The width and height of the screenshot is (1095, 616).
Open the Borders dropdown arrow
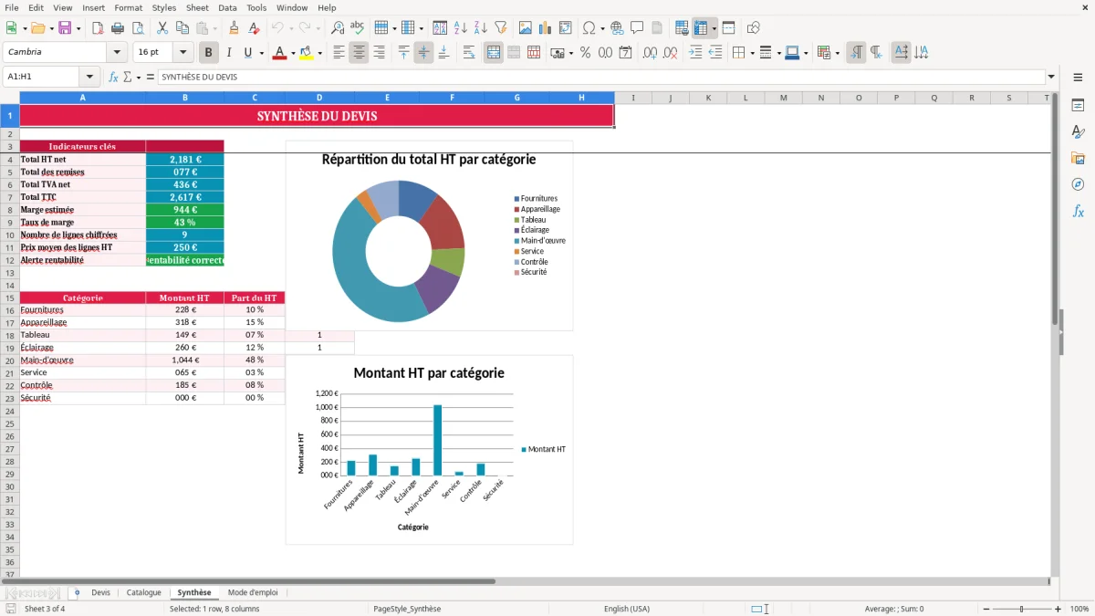(x=753, y=53)
